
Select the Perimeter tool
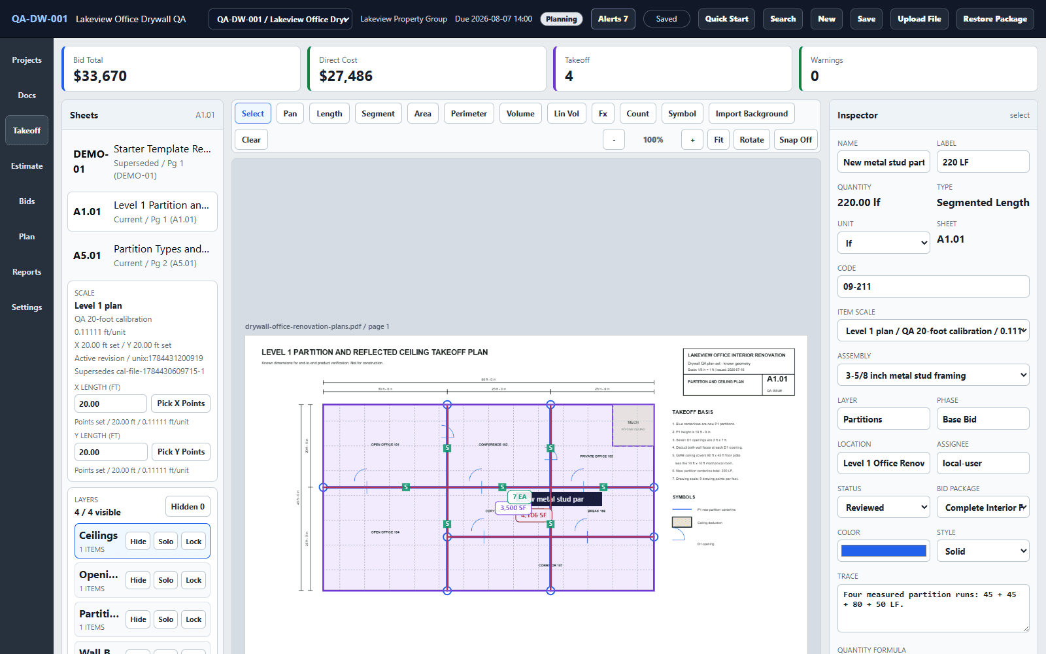click(x=469, y=114)
